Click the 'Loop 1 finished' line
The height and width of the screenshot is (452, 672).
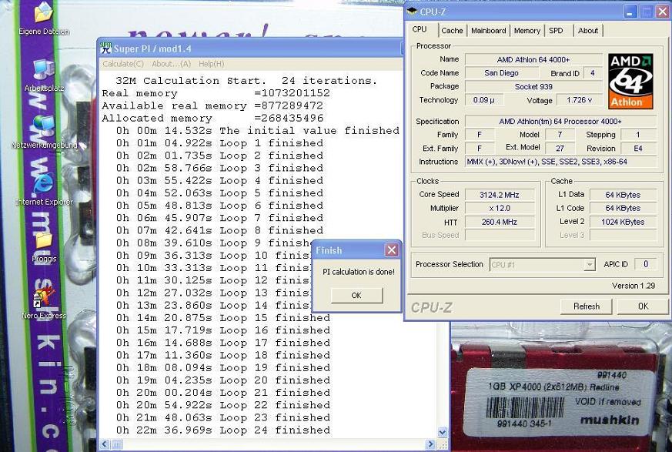pyautogui.click(x=219, y=143)
